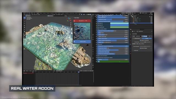The width and height of the screenshot is (176, 99).
Task: Open the timeline editor type icon
Action: pos(24,71)
